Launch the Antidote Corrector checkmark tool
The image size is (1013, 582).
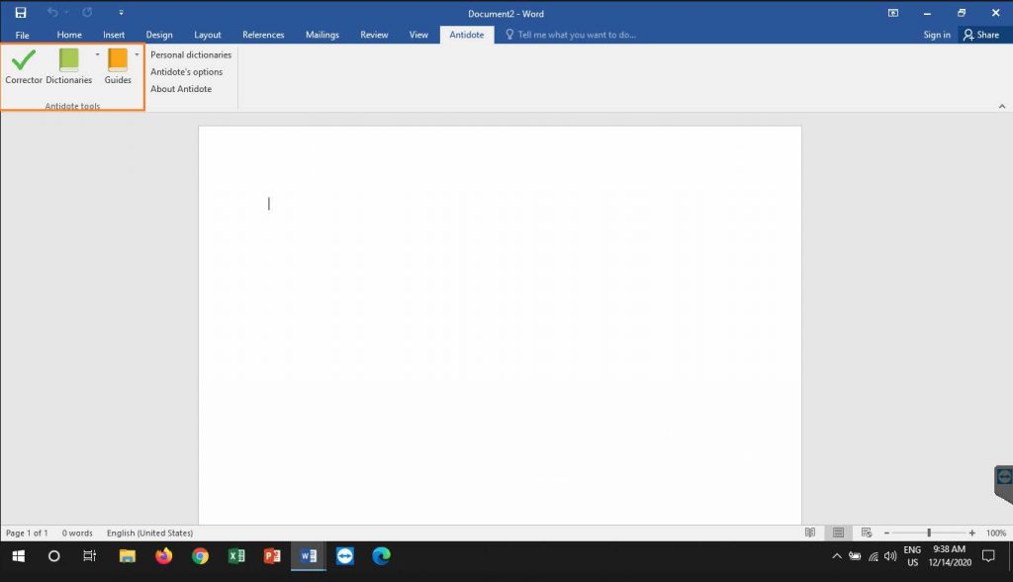click(x=24, y=61)
